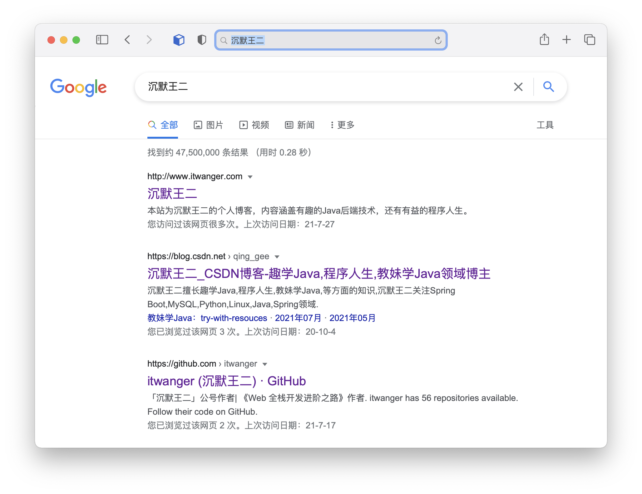Toggle the Safari sidebar icon

pyautogui.click(x=102, y=40)
